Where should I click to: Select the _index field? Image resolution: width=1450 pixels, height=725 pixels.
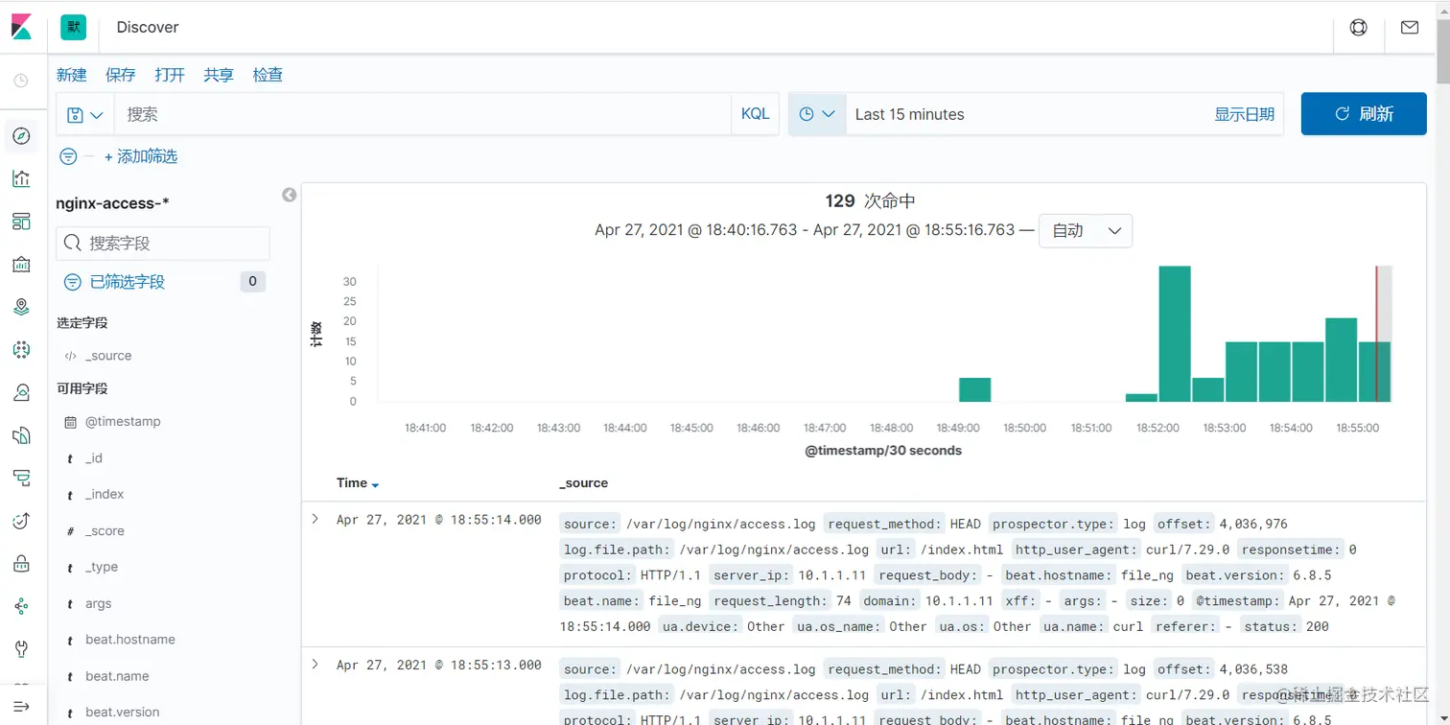(105, 495)
